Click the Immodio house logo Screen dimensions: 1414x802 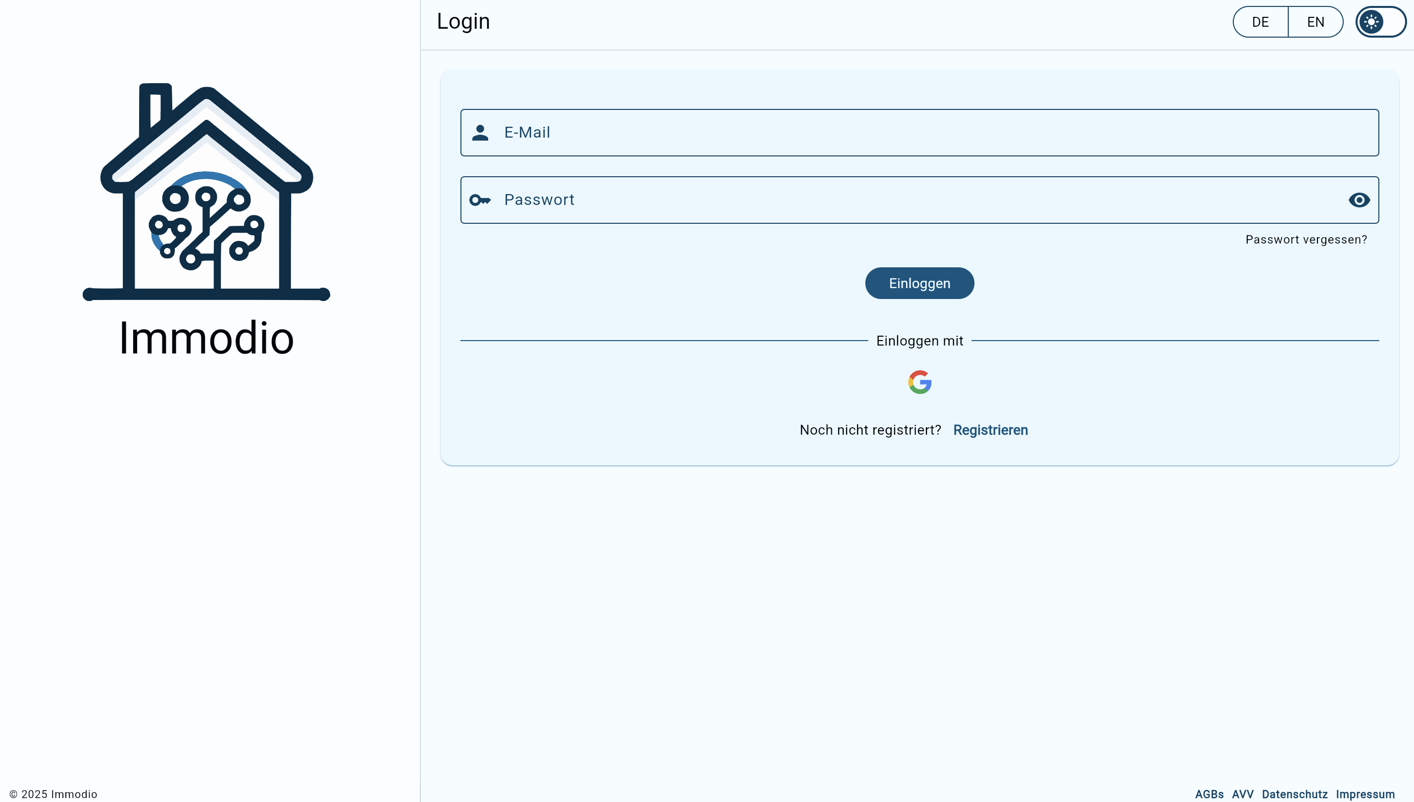[206, 192]
